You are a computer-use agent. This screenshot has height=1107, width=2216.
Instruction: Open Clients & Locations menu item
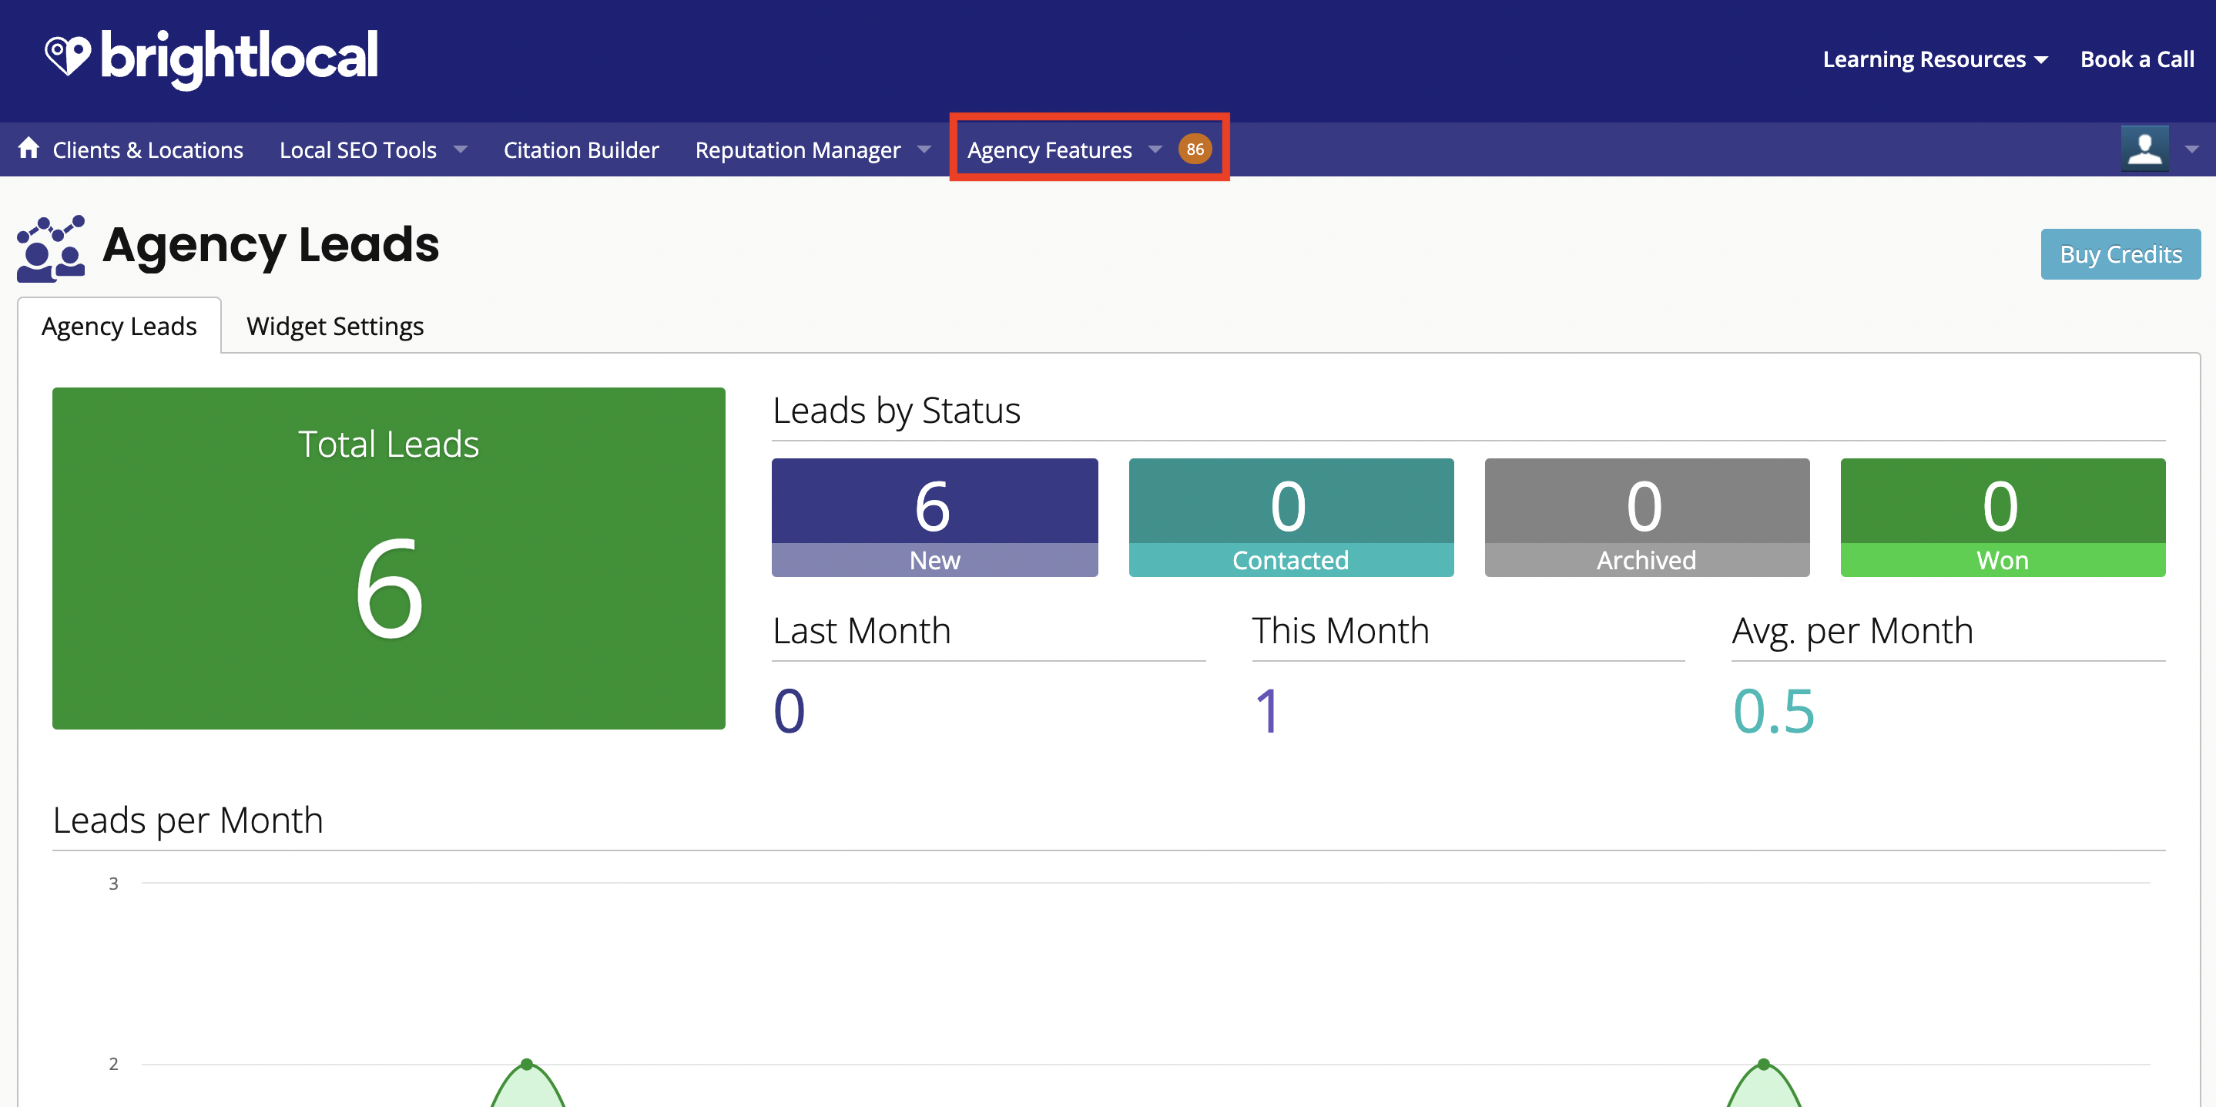click(148, 149)
